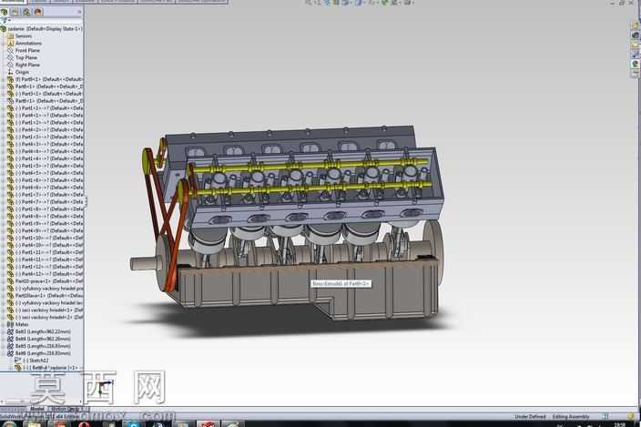Click the FeatureManager horizontal scrollbar
Viewport: 641px width, 427px height.
point(41,403)
